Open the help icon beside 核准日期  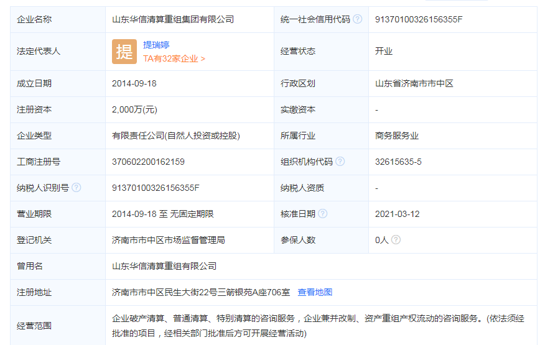click(x=323, y=214)
